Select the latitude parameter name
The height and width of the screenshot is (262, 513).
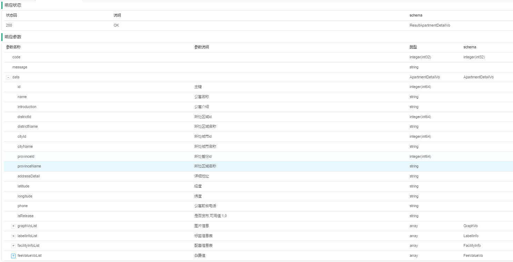tap(23, 186)
